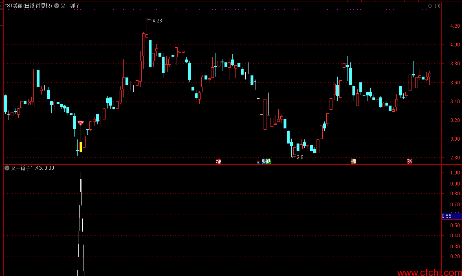This screenshot has width=462, height=276.
Task: Click the red 涨 event marker
Action: coord(409,161)
